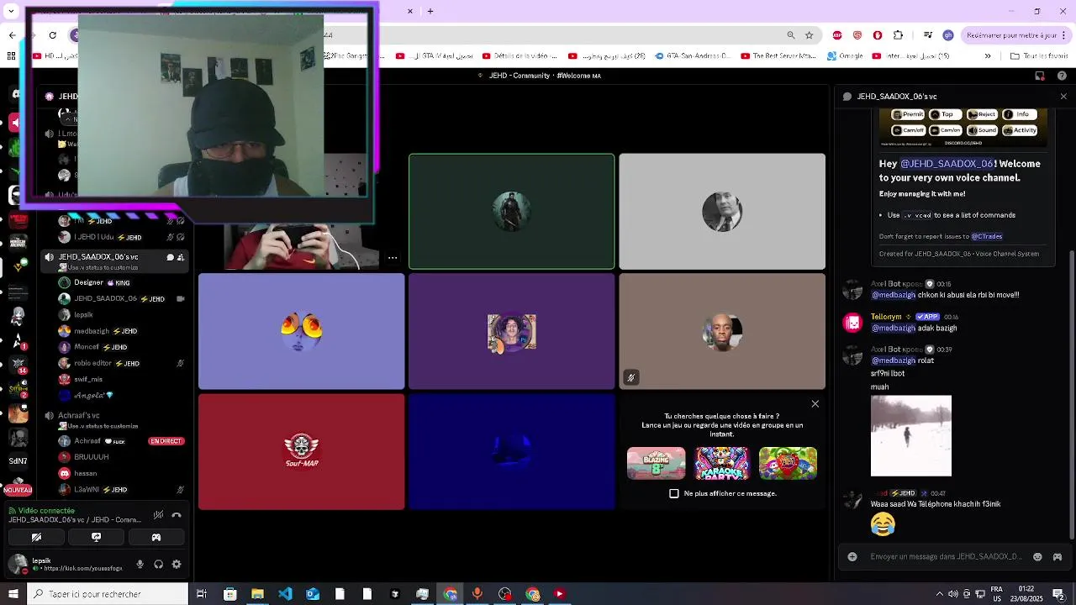
Task: Open NOUVEAU badge at bottom of server list
Action: [x=18, y=490]
